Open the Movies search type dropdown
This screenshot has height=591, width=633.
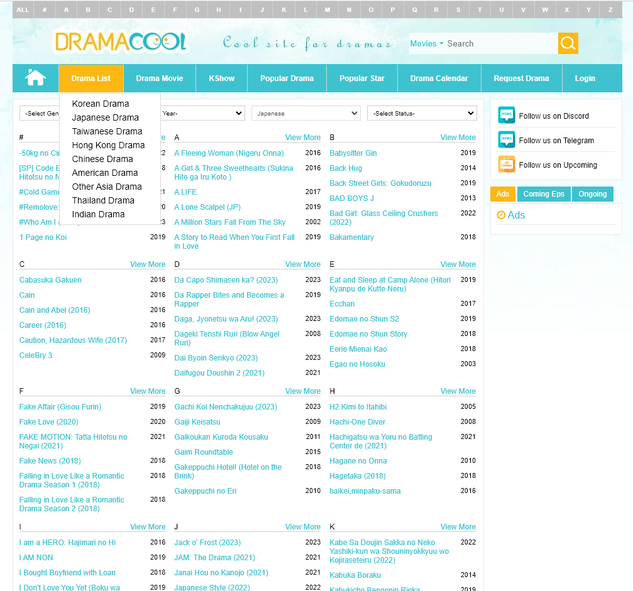(x=426, y=43)
